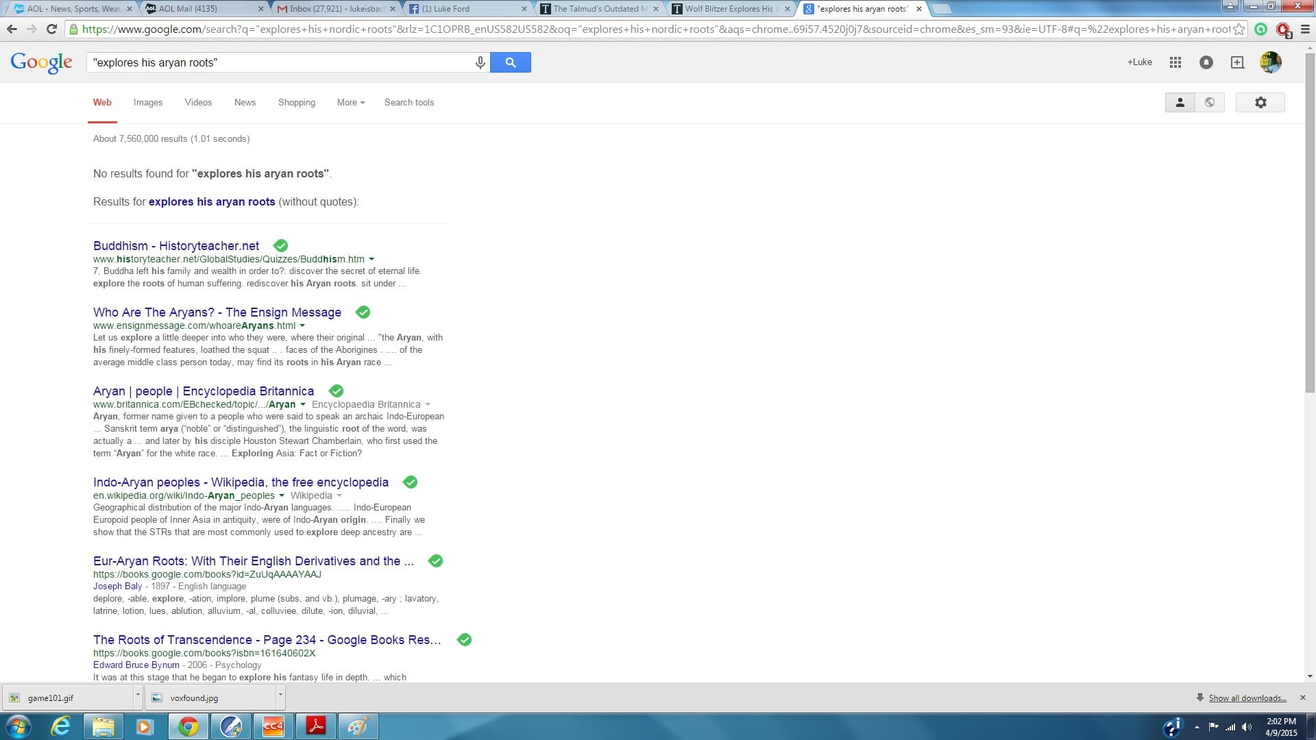Screen dimensions: 1316x740
Task: Click +Luke profile link
Action: click(1139, 62)
